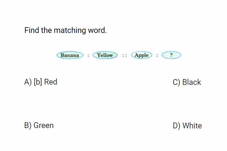
Task: Select answer option D) White
Action: pyautogui.click(x=187, y=125)
